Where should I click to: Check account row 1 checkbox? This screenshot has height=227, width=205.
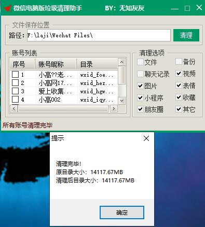pyautogui.click(x=15, y=75)
